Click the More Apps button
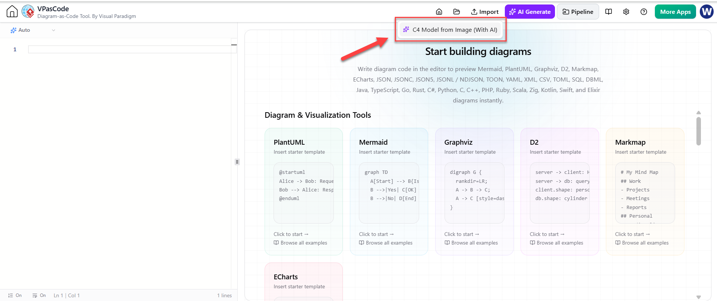The height and width of the screenshot is (301, 717). pyautogui.click(x=675, y=12)
